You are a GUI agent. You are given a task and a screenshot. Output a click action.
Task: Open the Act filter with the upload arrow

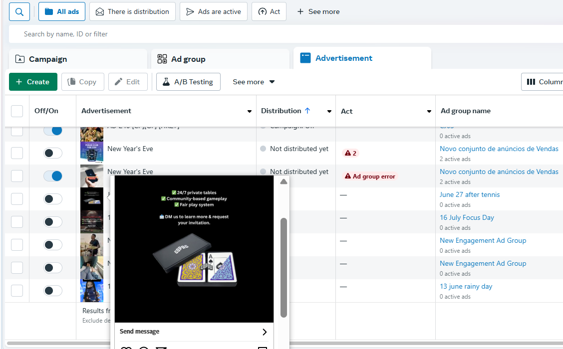tap(269, 12)
